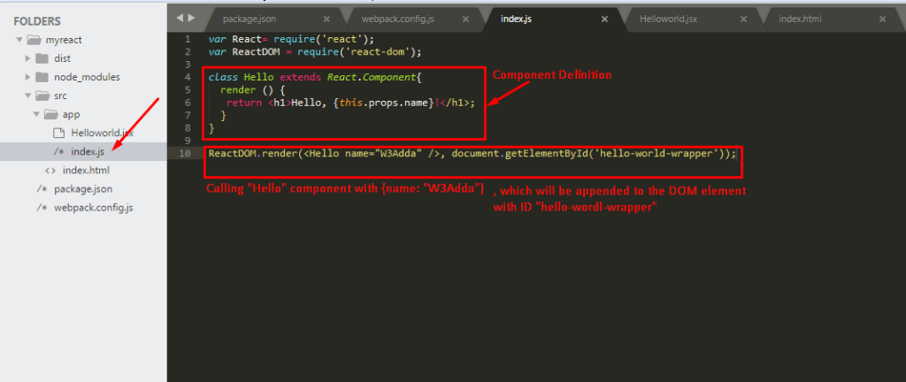
Task: Collapse the src folder arrow
Action: click(27, 95)
